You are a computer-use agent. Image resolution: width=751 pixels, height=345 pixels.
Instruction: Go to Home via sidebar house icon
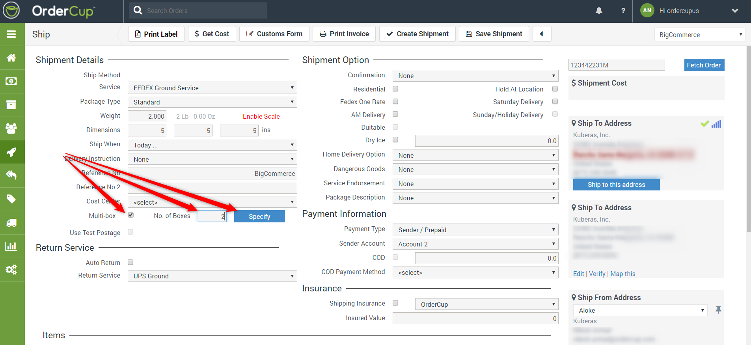pos(11,58)
